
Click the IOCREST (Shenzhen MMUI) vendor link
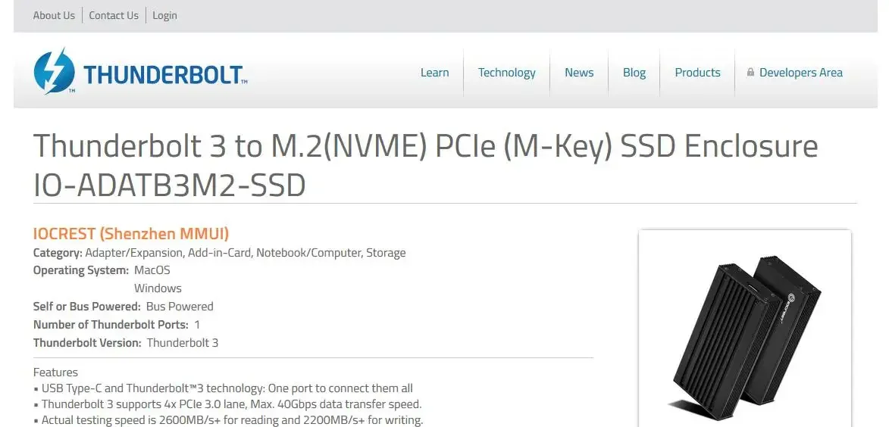[x=131, y=233]
